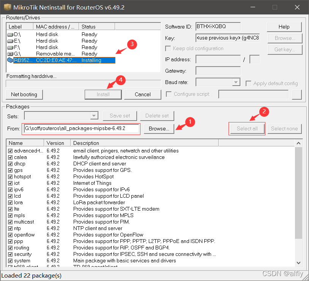Image resolution: width=309 pixels, height=281 pixels.
Task: Uncheck the lora package checkbox
Action: [x=10, y=203]
